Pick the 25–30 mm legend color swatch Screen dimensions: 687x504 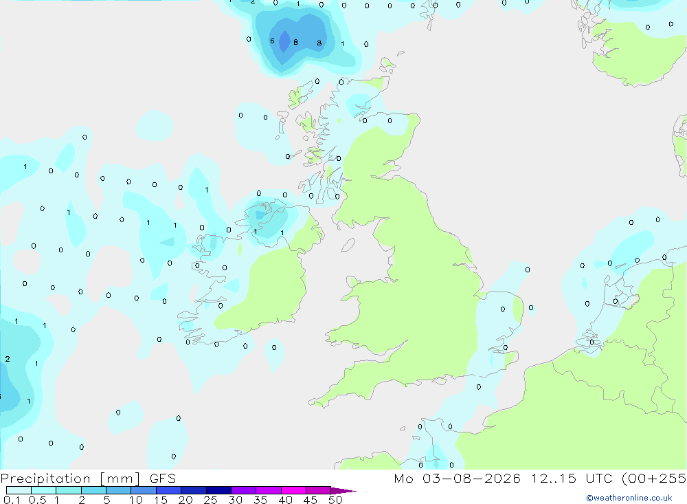[218, 490]
